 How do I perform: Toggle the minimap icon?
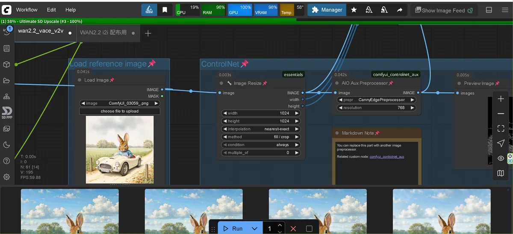pyautogui.click(x=501, y=173)
